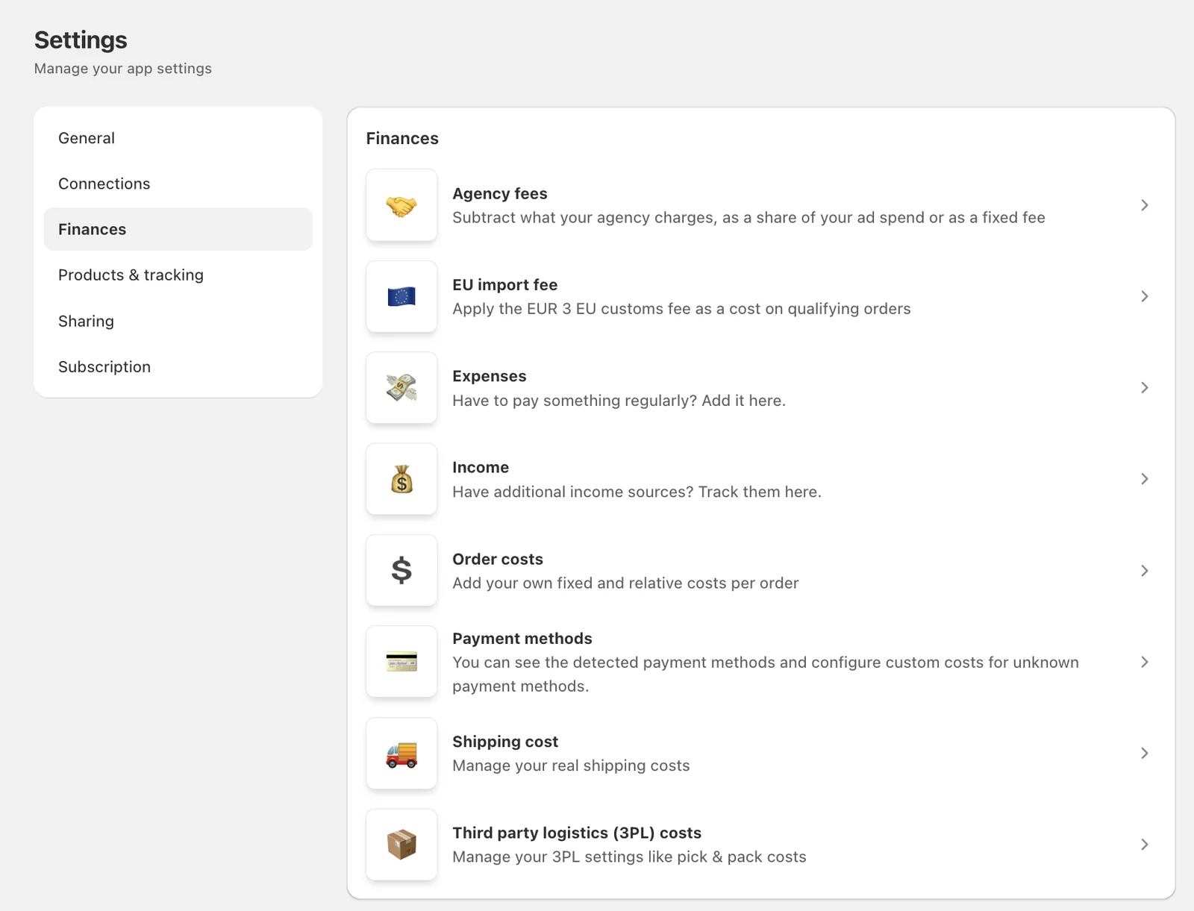The image size is (1194, 911).
Task: Go to Connections in the sidebar
Action: click(178, 184)
